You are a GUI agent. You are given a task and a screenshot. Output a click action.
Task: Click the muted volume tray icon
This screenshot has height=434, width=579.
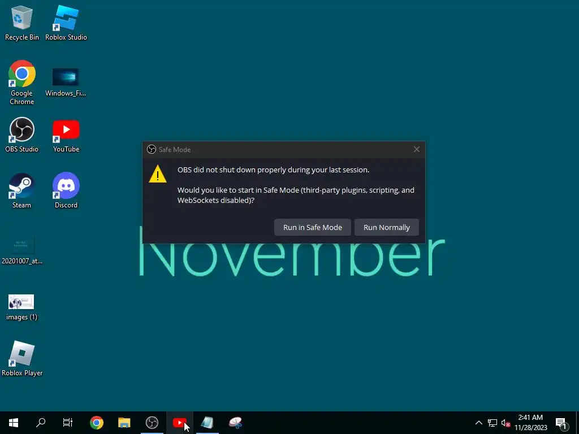pyautogui.click(x=505, y=423)
